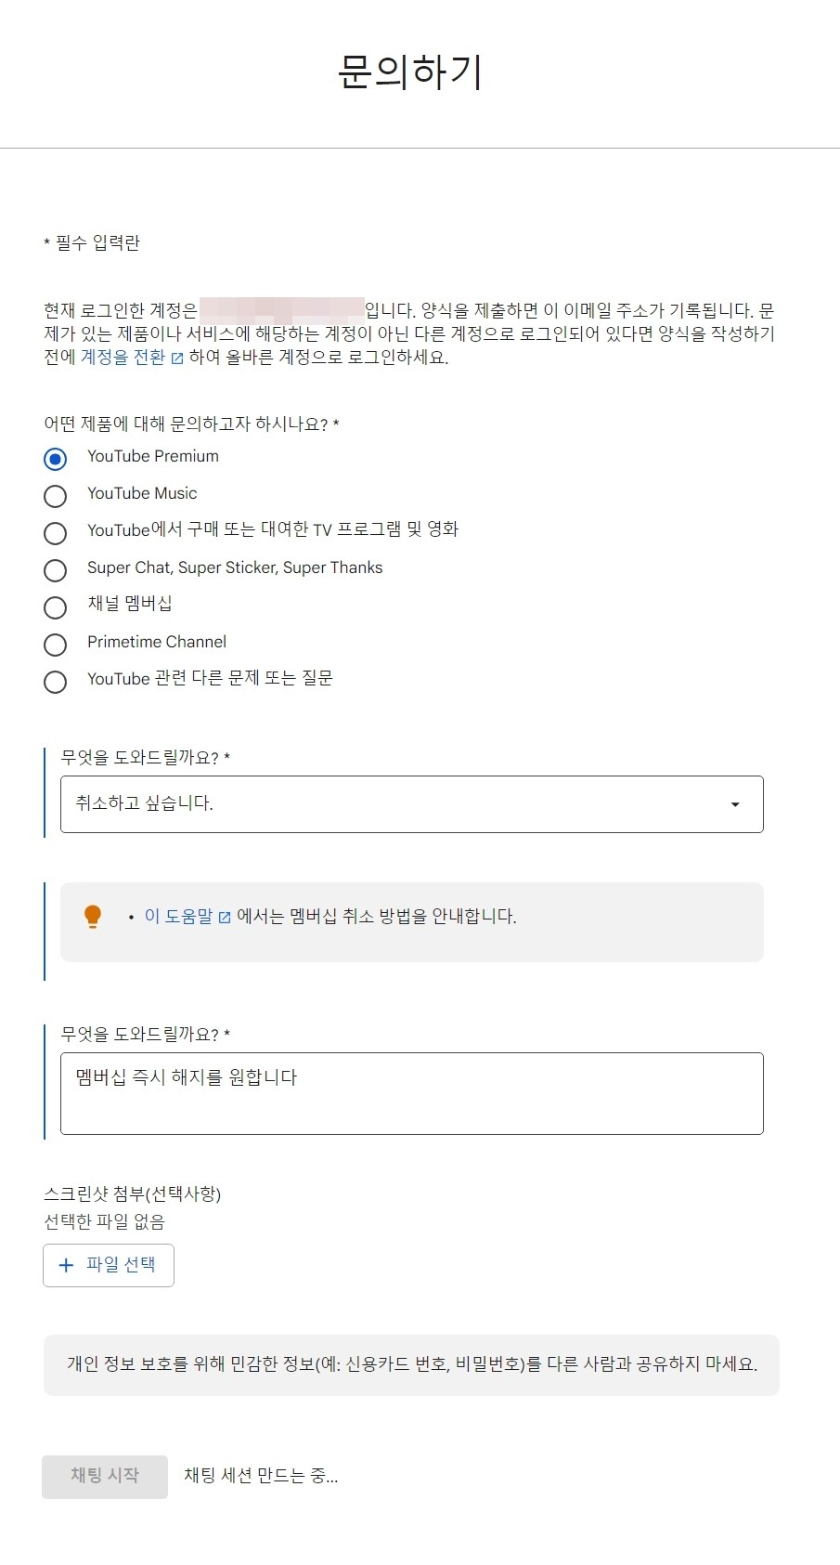Viewport: 840px width, 1565px height.
Task: Select the YouTube Premium radio button
Action: pos(56,459)
